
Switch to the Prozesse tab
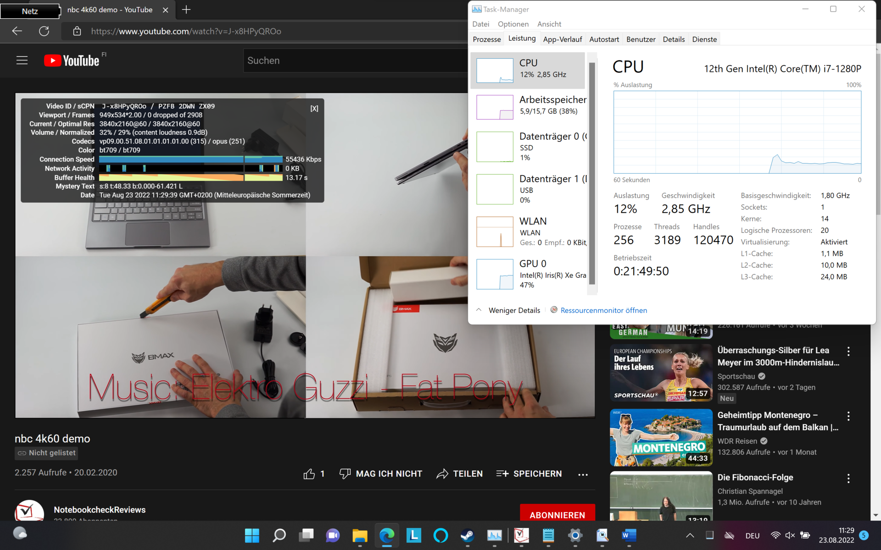point(486,39)
